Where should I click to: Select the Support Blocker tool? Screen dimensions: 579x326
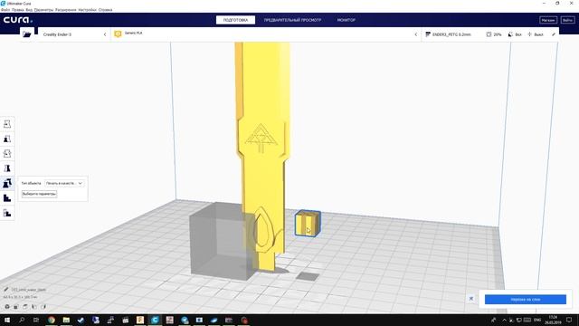pyautogui.click(x=7, y=198)
